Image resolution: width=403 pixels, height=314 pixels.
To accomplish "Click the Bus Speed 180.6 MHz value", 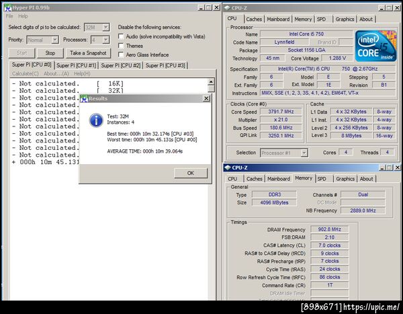I will coord(281,128).
